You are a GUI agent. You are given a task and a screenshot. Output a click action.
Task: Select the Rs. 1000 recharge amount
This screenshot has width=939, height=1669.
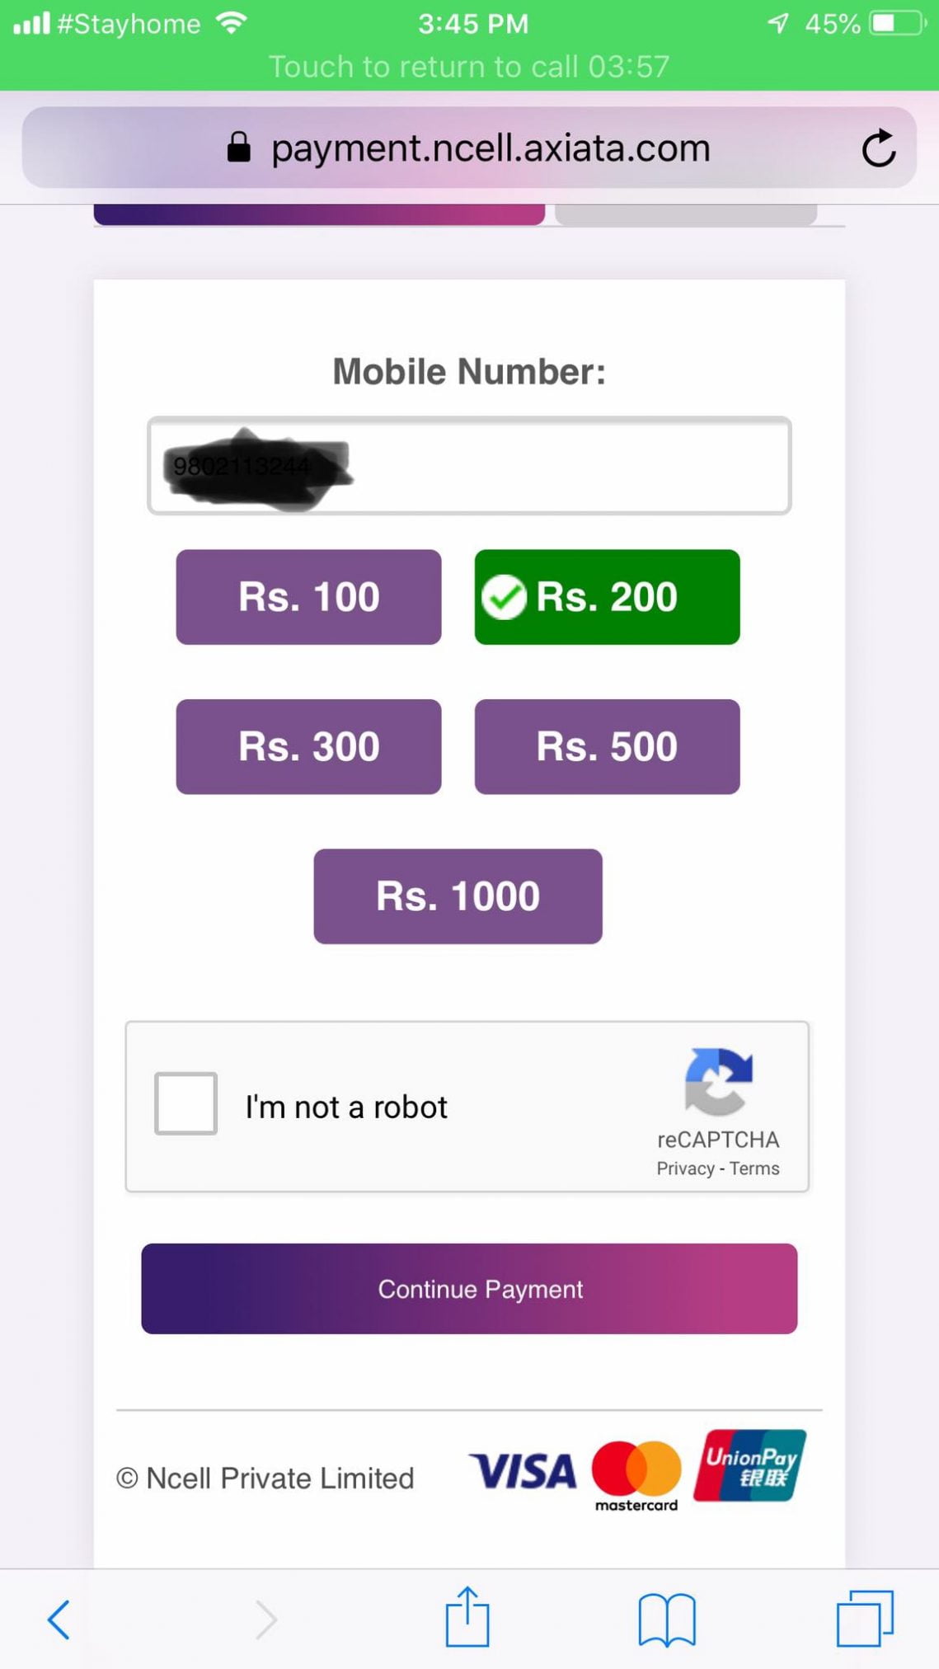(x=458, y=896)
